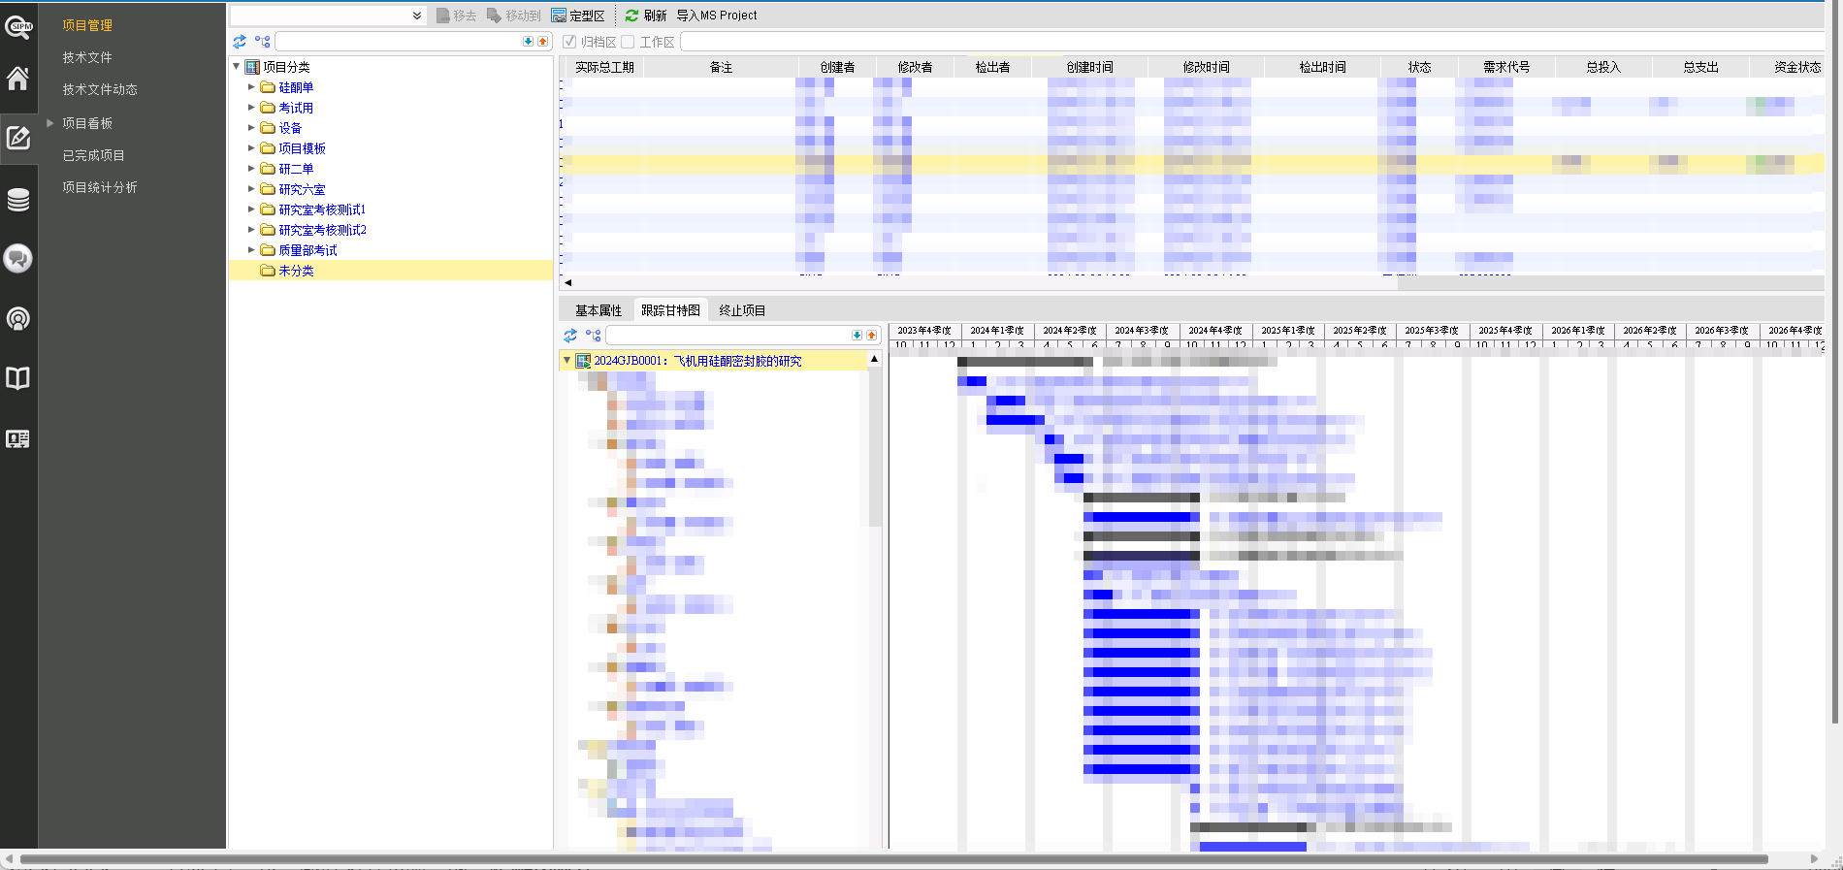Open the database stack icon in sidebar
This screenshot has height=870, width=1843.
click(x=18, y=200)
